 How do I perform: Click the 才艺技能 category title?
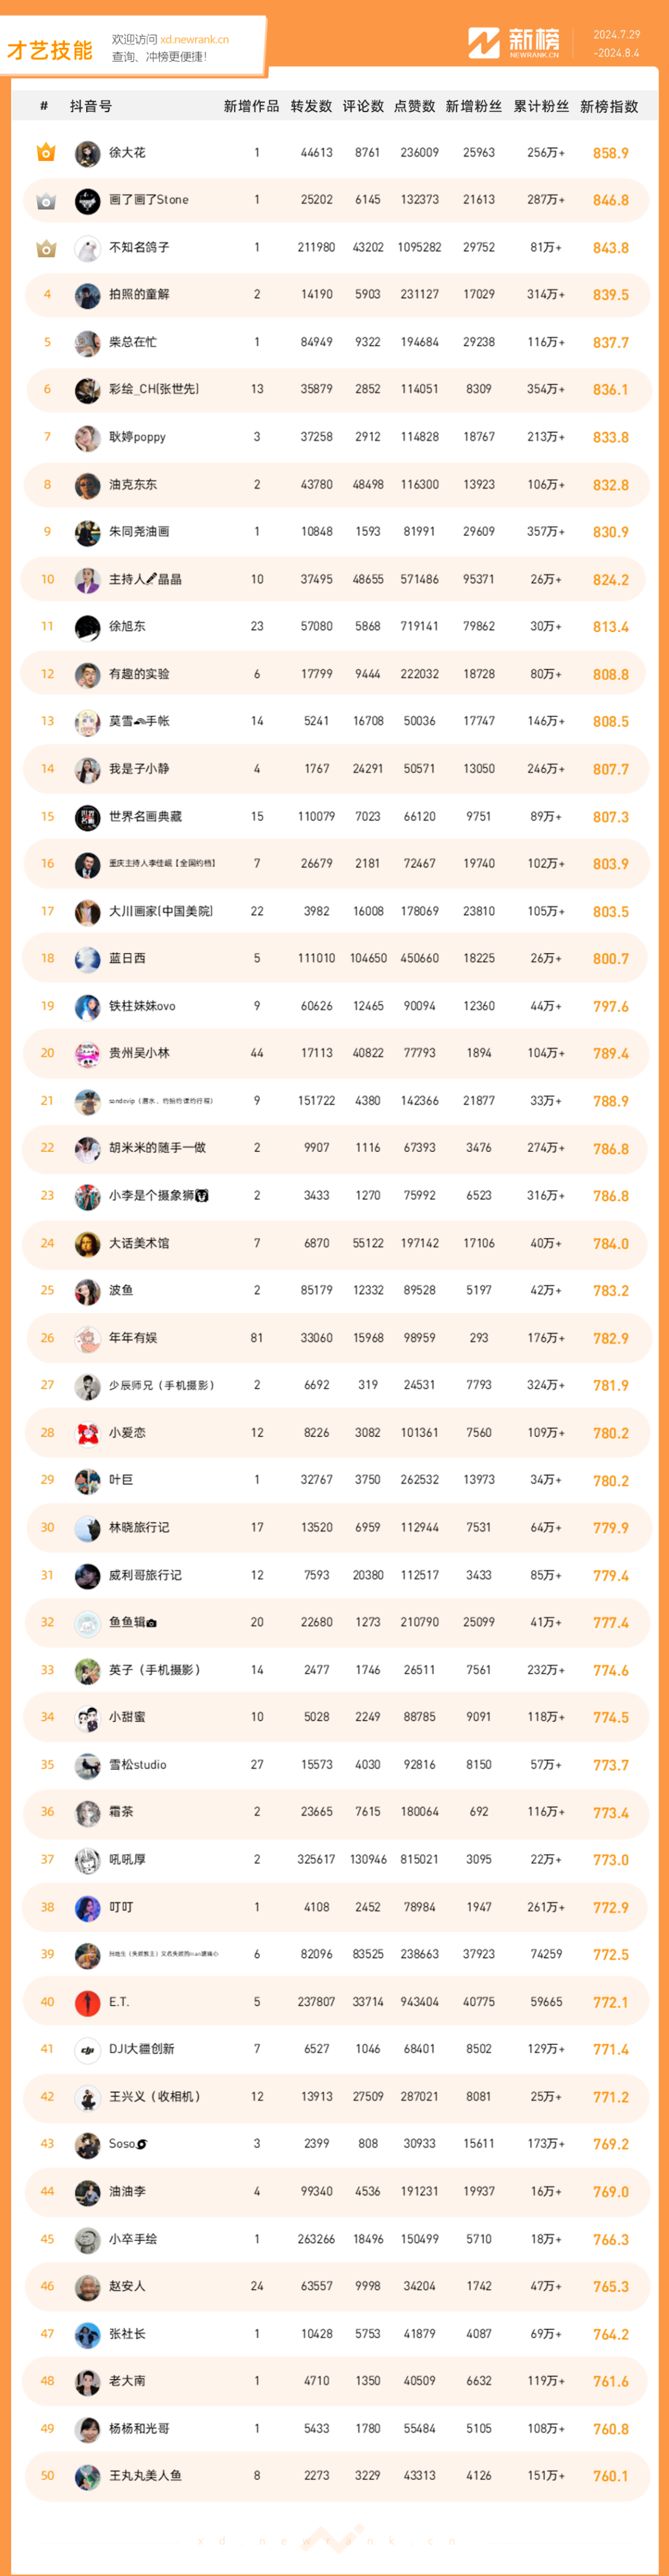pyautogui.click(x=50, y=50)
